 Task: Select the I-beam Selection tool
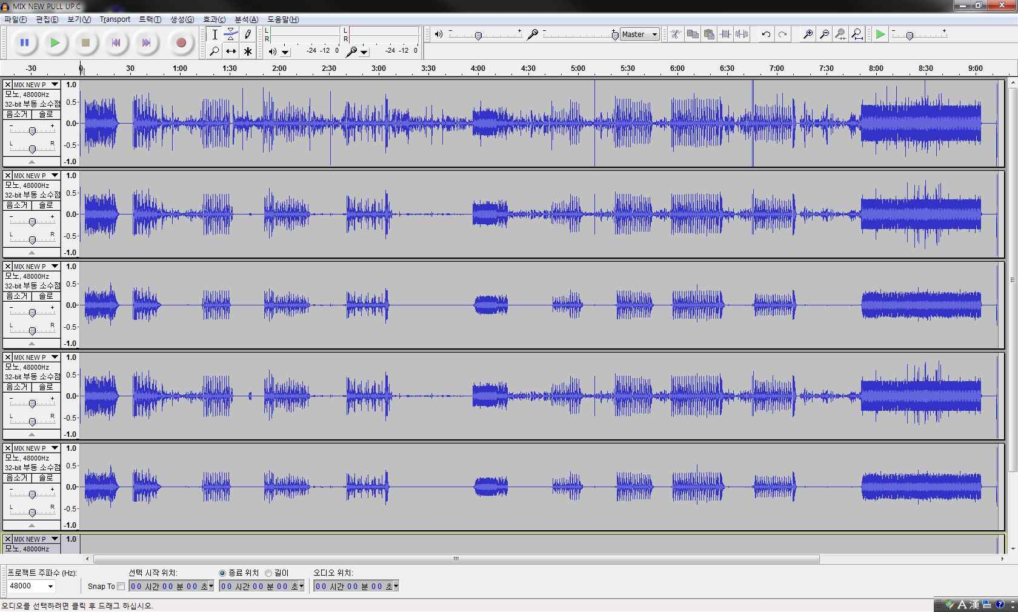[x=215, y=35]
